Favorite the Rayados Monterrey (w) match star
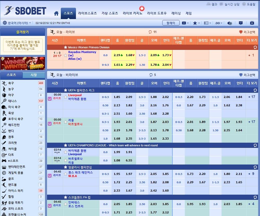The height and width of the screenshot is (216, 260). coord(66,55)
